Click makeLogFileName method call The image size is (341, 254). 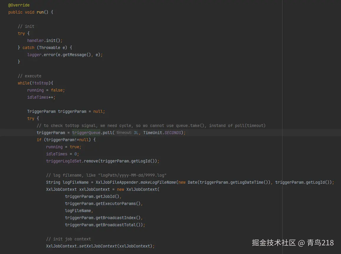[158, 182]
